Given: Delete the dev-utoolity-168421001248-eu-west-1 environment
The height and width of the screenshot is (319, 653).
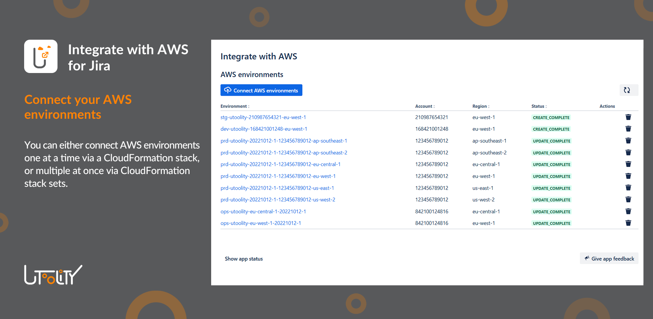Looking at the screenshot, I should coord(628,129).
